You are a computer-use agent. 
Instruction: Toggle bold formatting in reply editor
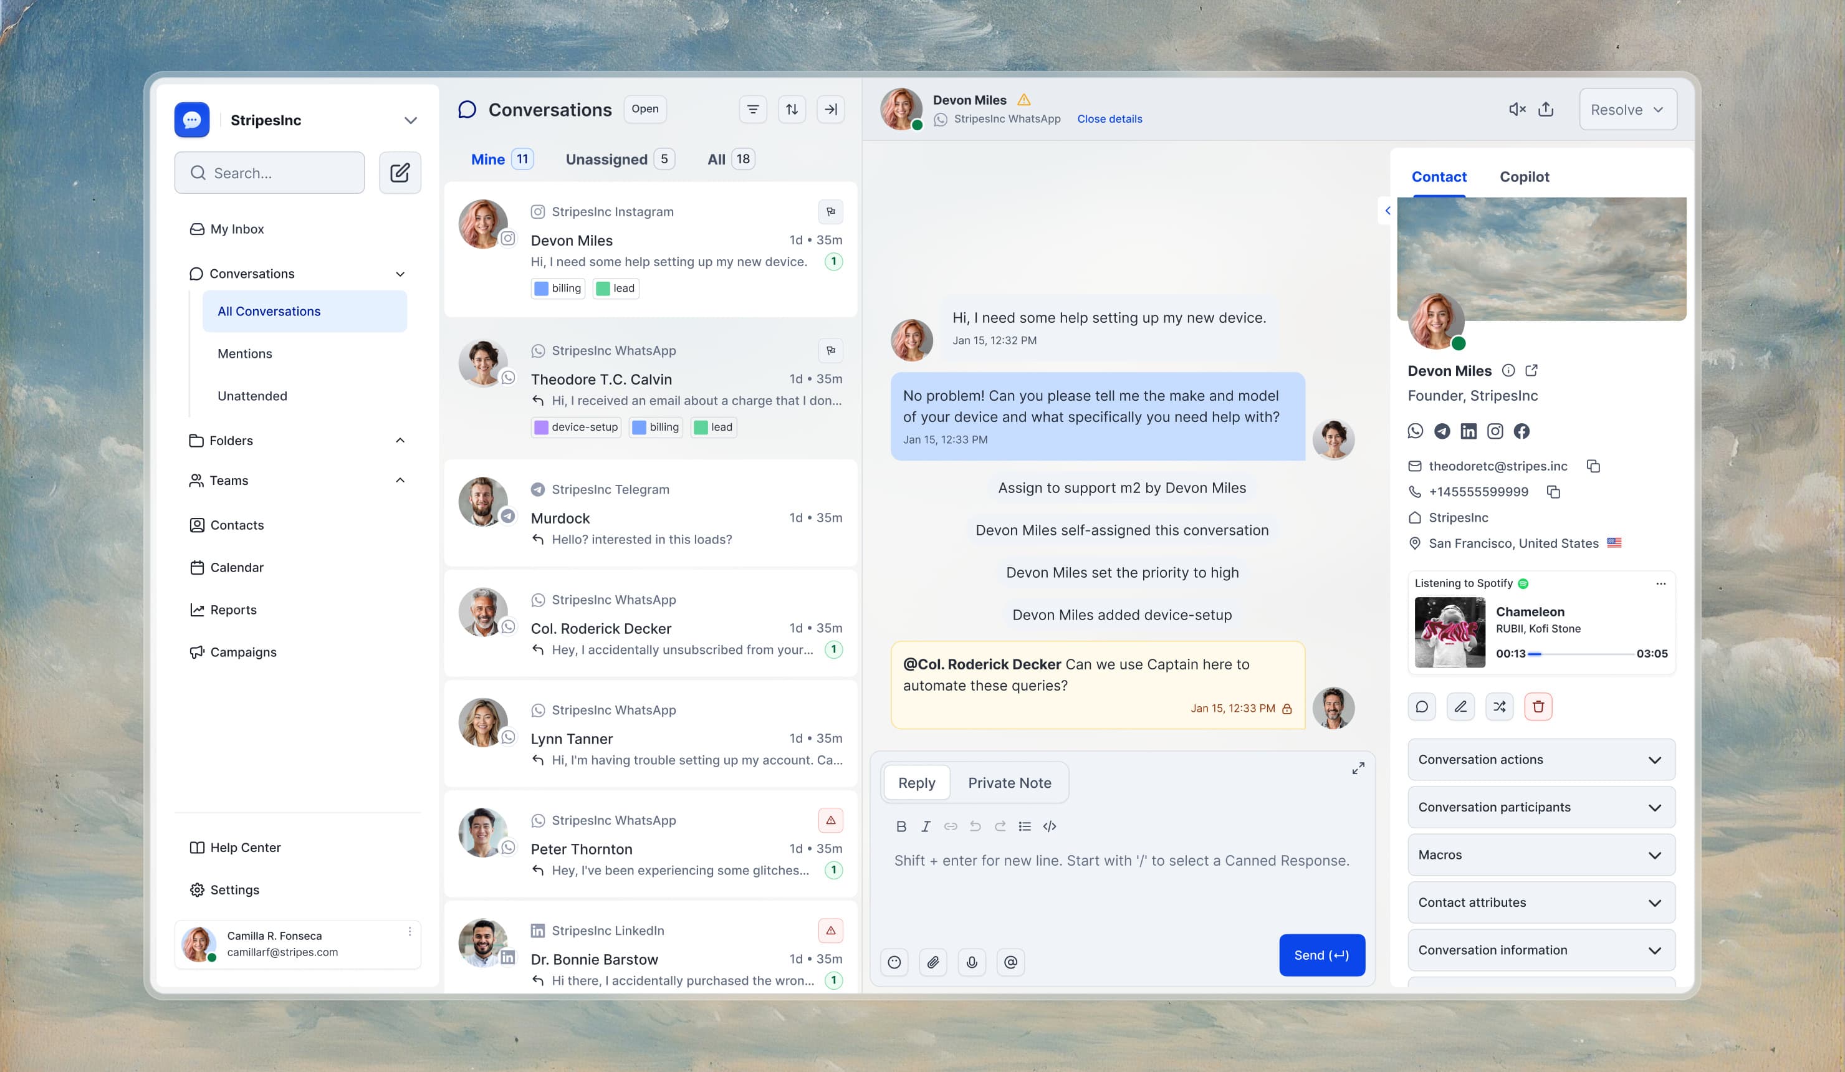(x=901, y=826)
